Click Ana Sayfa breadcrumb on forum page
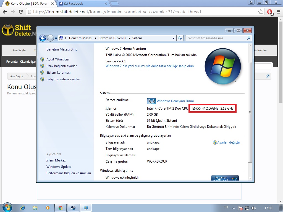Screen dimensions: 283x212 click(17, 76)
